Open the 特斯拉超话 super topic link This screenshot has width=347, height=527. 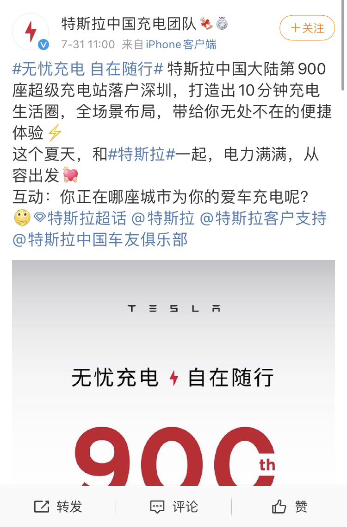click(87, 218)
